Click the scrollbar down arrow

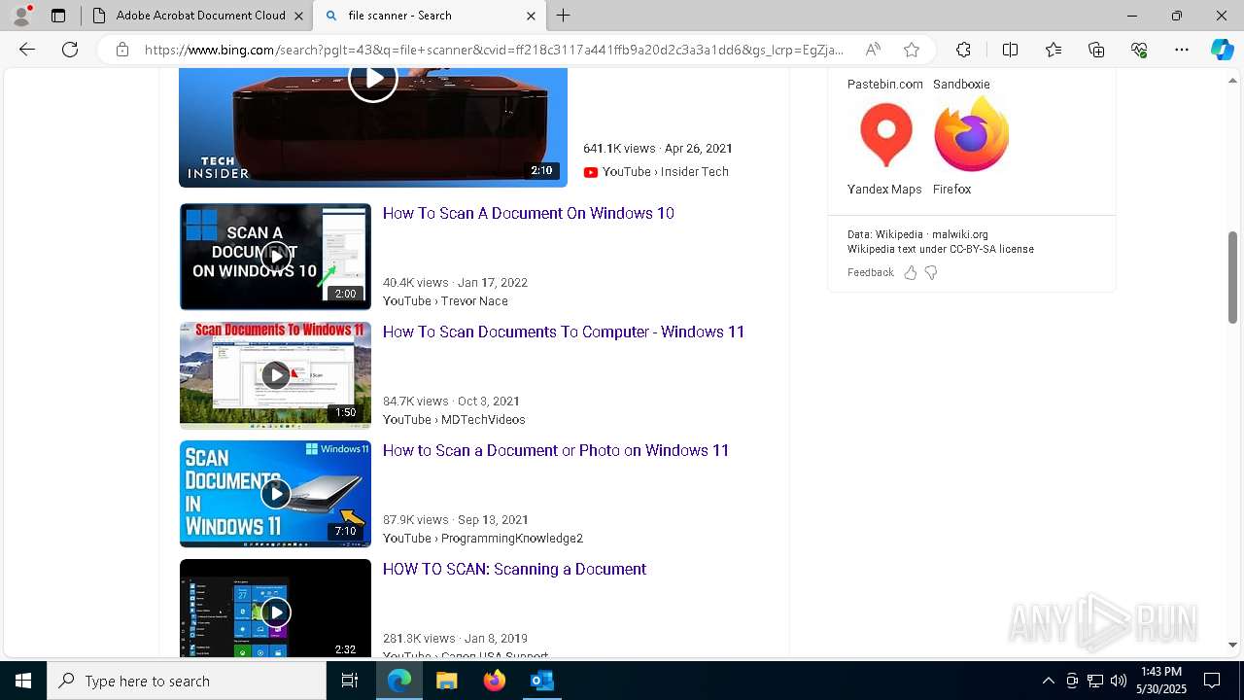click(x=1232, y=645)
